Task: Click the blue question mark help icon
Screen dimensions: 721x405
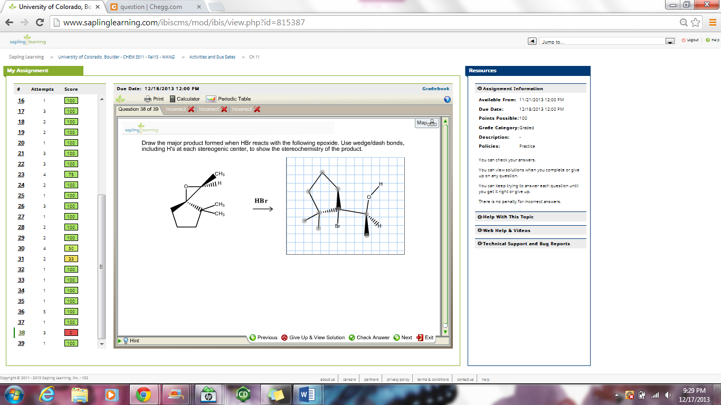Action: click(447, 99)
